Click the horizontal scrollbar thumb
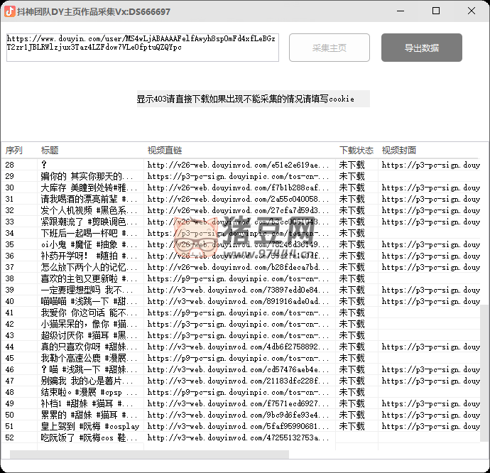The height and width of the screenshot is (473, 490). 149,455
